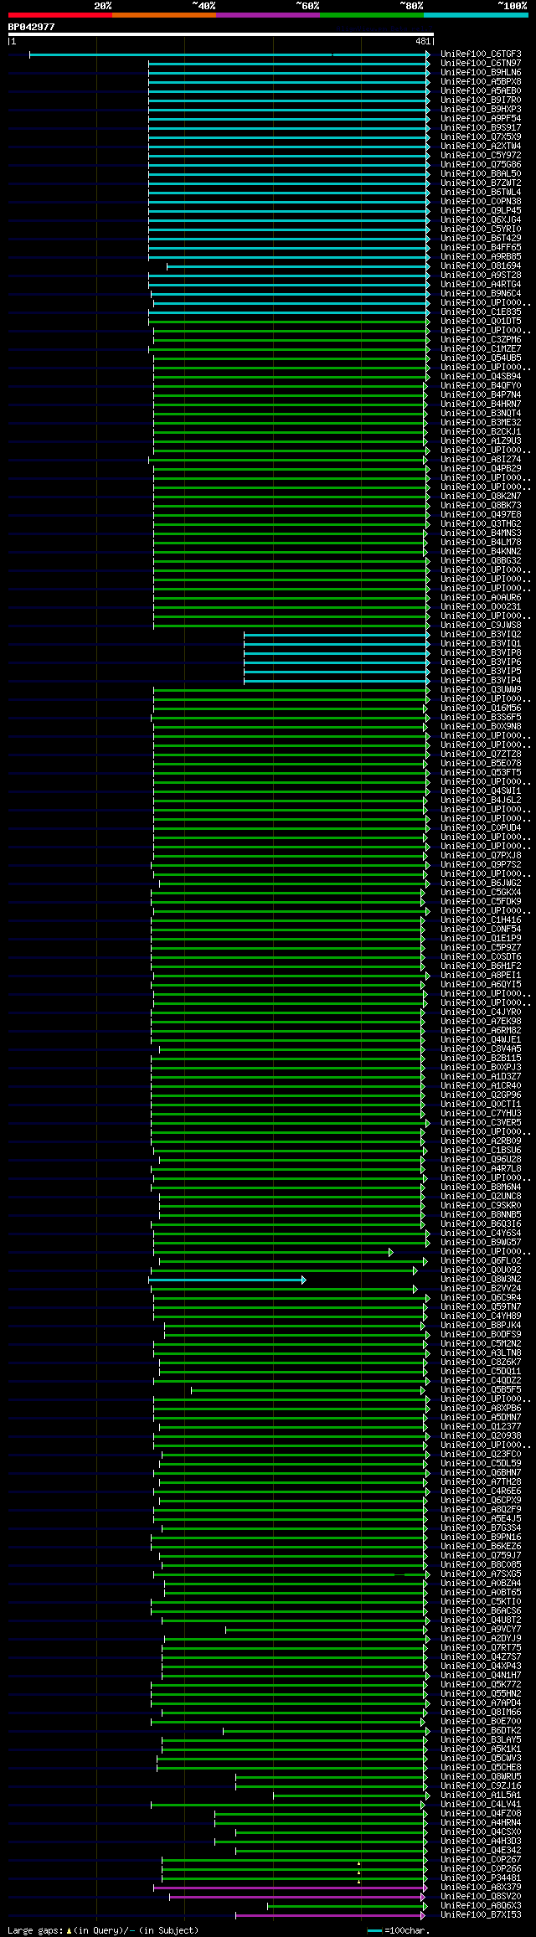Select label UniRef100_C0P267

click(x=481, y=1860)
